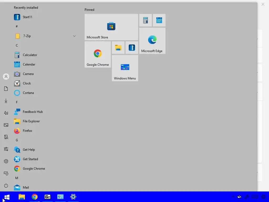269x202 pixels.
Task: Open the small File Explorer pinned tile
Action: pyautogui.click(x=118, y=48)
